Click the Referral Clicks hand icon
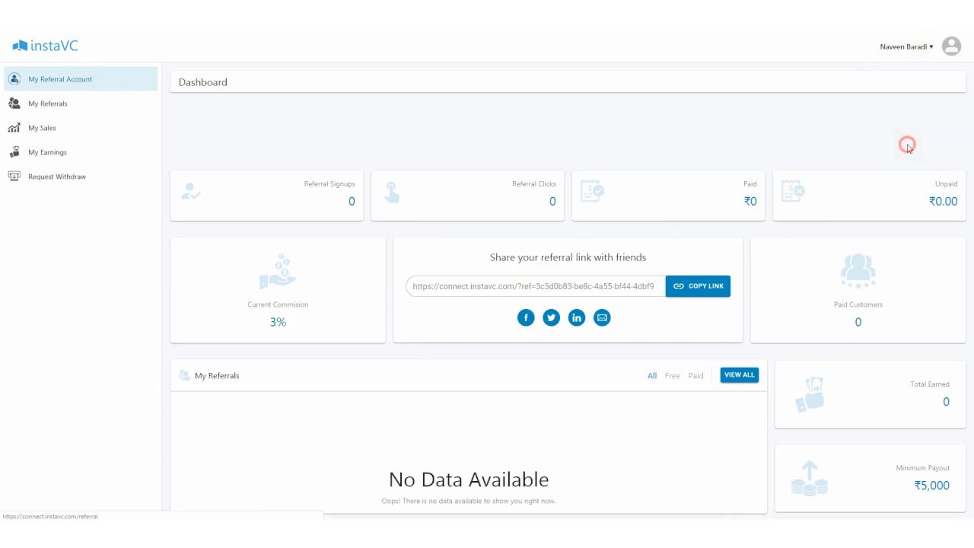 [x=392, y=192]
